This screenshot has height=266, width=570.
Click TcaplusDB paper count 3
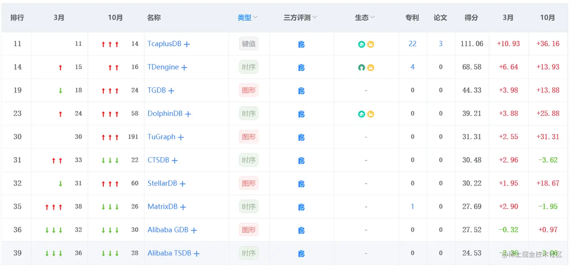click(441, 44)
